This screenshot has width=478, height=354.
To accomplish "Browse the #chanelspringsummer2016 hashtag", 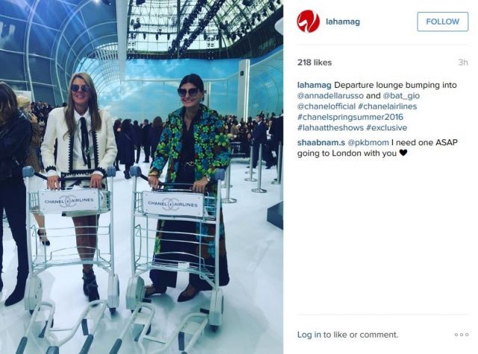I will (x=350, y=117).
